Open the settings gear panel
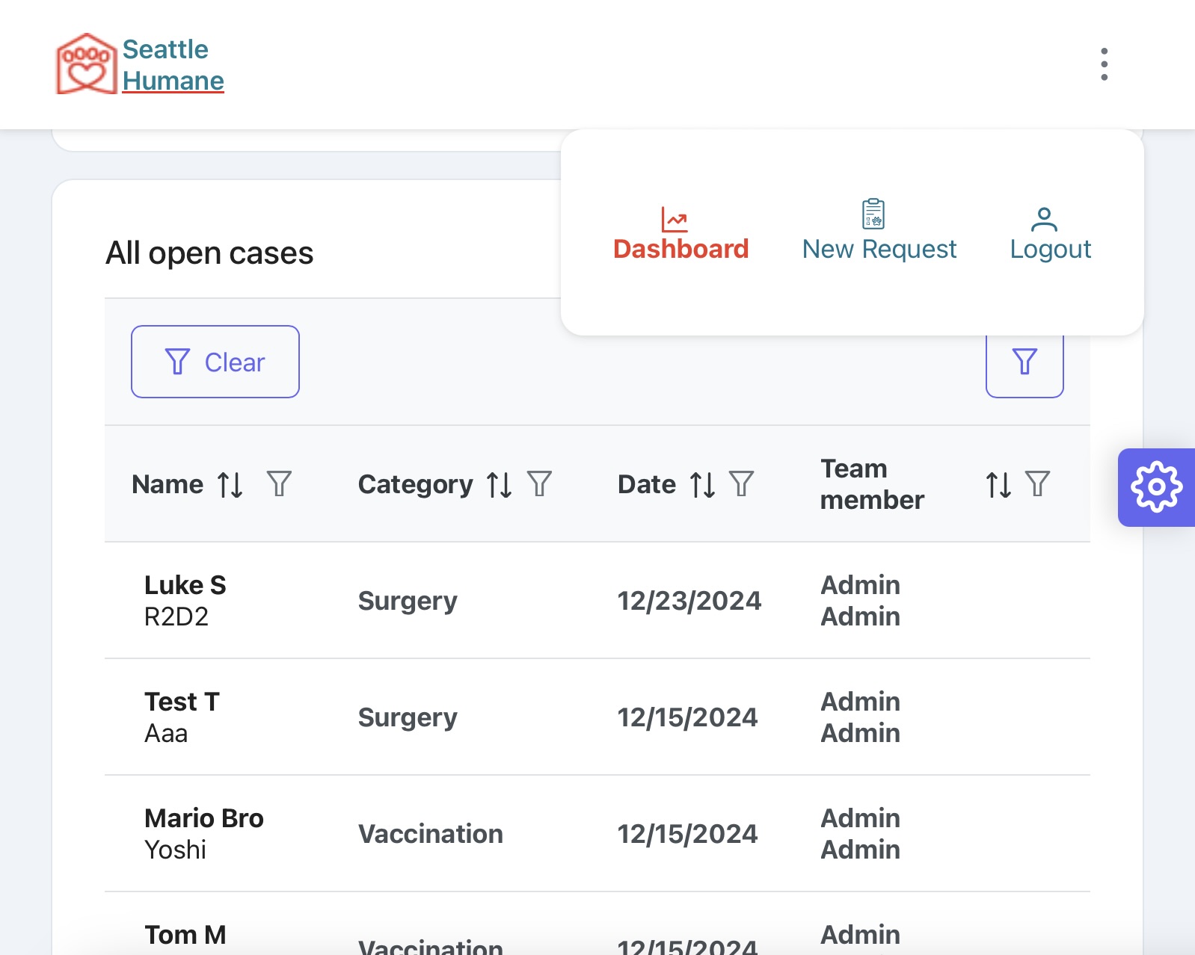Screen dimensions: 1195x955 coord(1156,487)
